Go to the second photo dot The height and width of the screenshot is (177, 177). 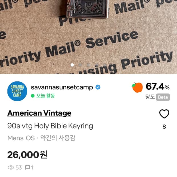click(x=80, y=65)
